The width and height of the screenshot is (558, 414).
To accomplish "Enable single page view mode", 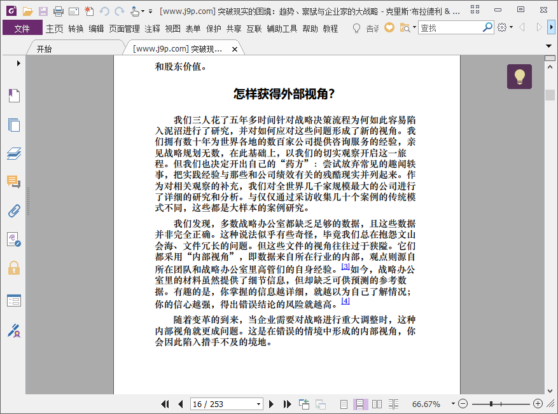I will tap(344, 404).
